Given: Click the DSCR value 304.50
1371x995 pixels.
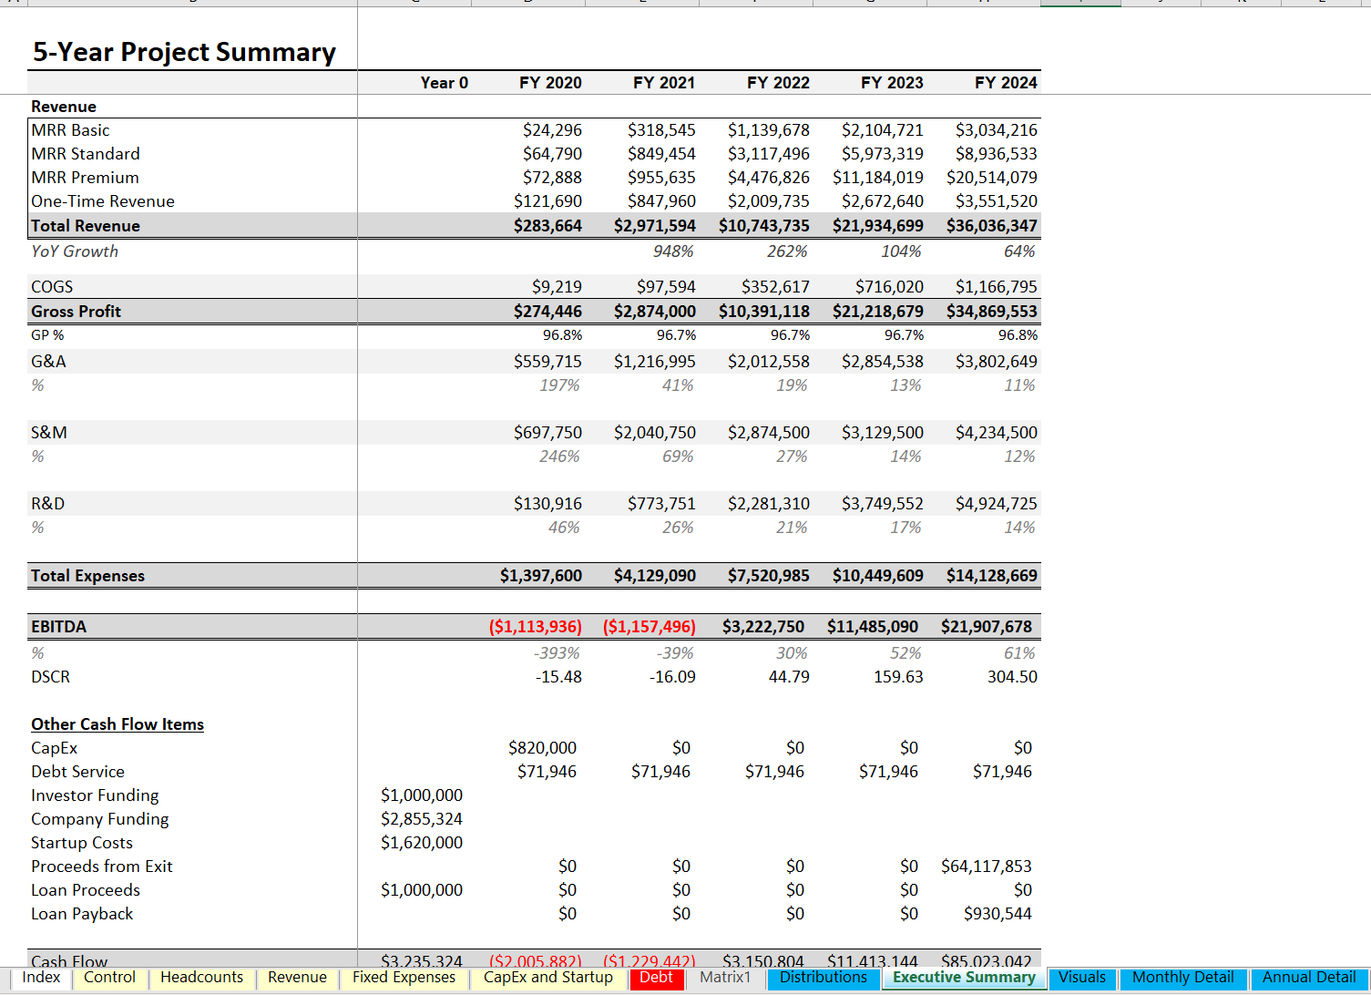Looking at the screenshot, I should pos(1012,677).
